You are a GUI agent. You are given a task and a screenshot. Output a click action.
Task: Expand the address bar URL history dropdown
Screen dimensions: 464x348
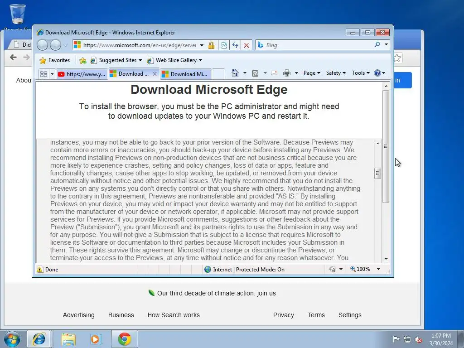click(x=202, y=45)
